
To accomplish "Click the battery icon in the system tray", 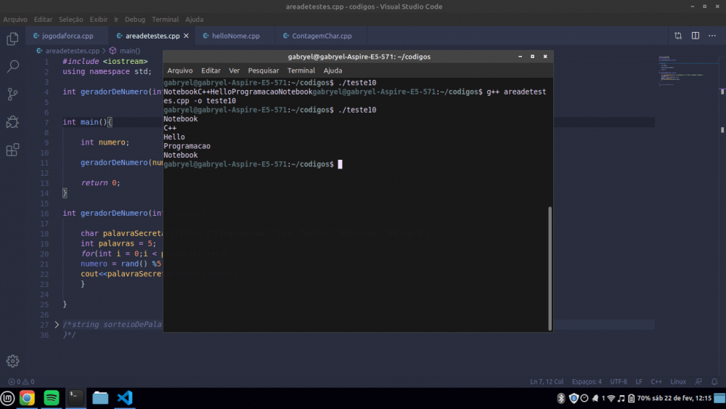I will [x=631, y=398].
